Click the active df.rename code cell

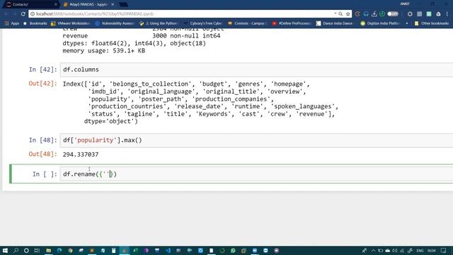pyautogui.click(x=256, y=174)
